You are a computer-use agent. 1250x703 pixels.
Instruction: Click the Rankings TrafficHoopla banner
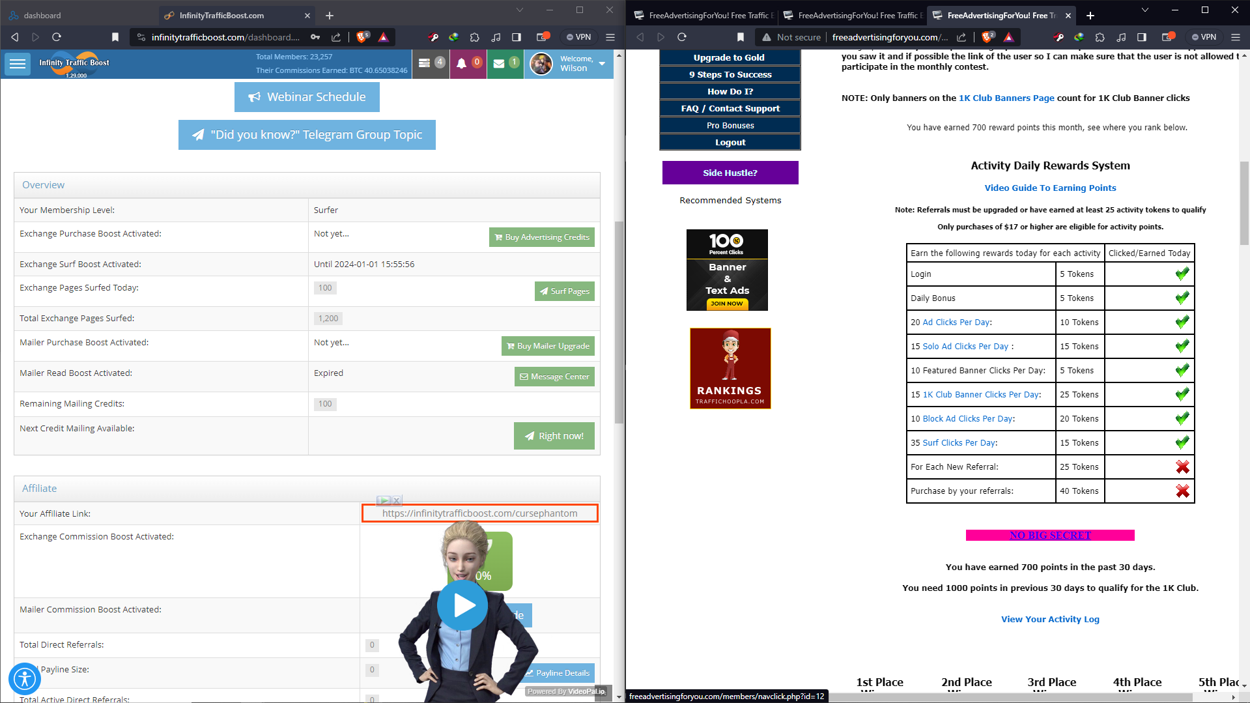tap(730, 368)
